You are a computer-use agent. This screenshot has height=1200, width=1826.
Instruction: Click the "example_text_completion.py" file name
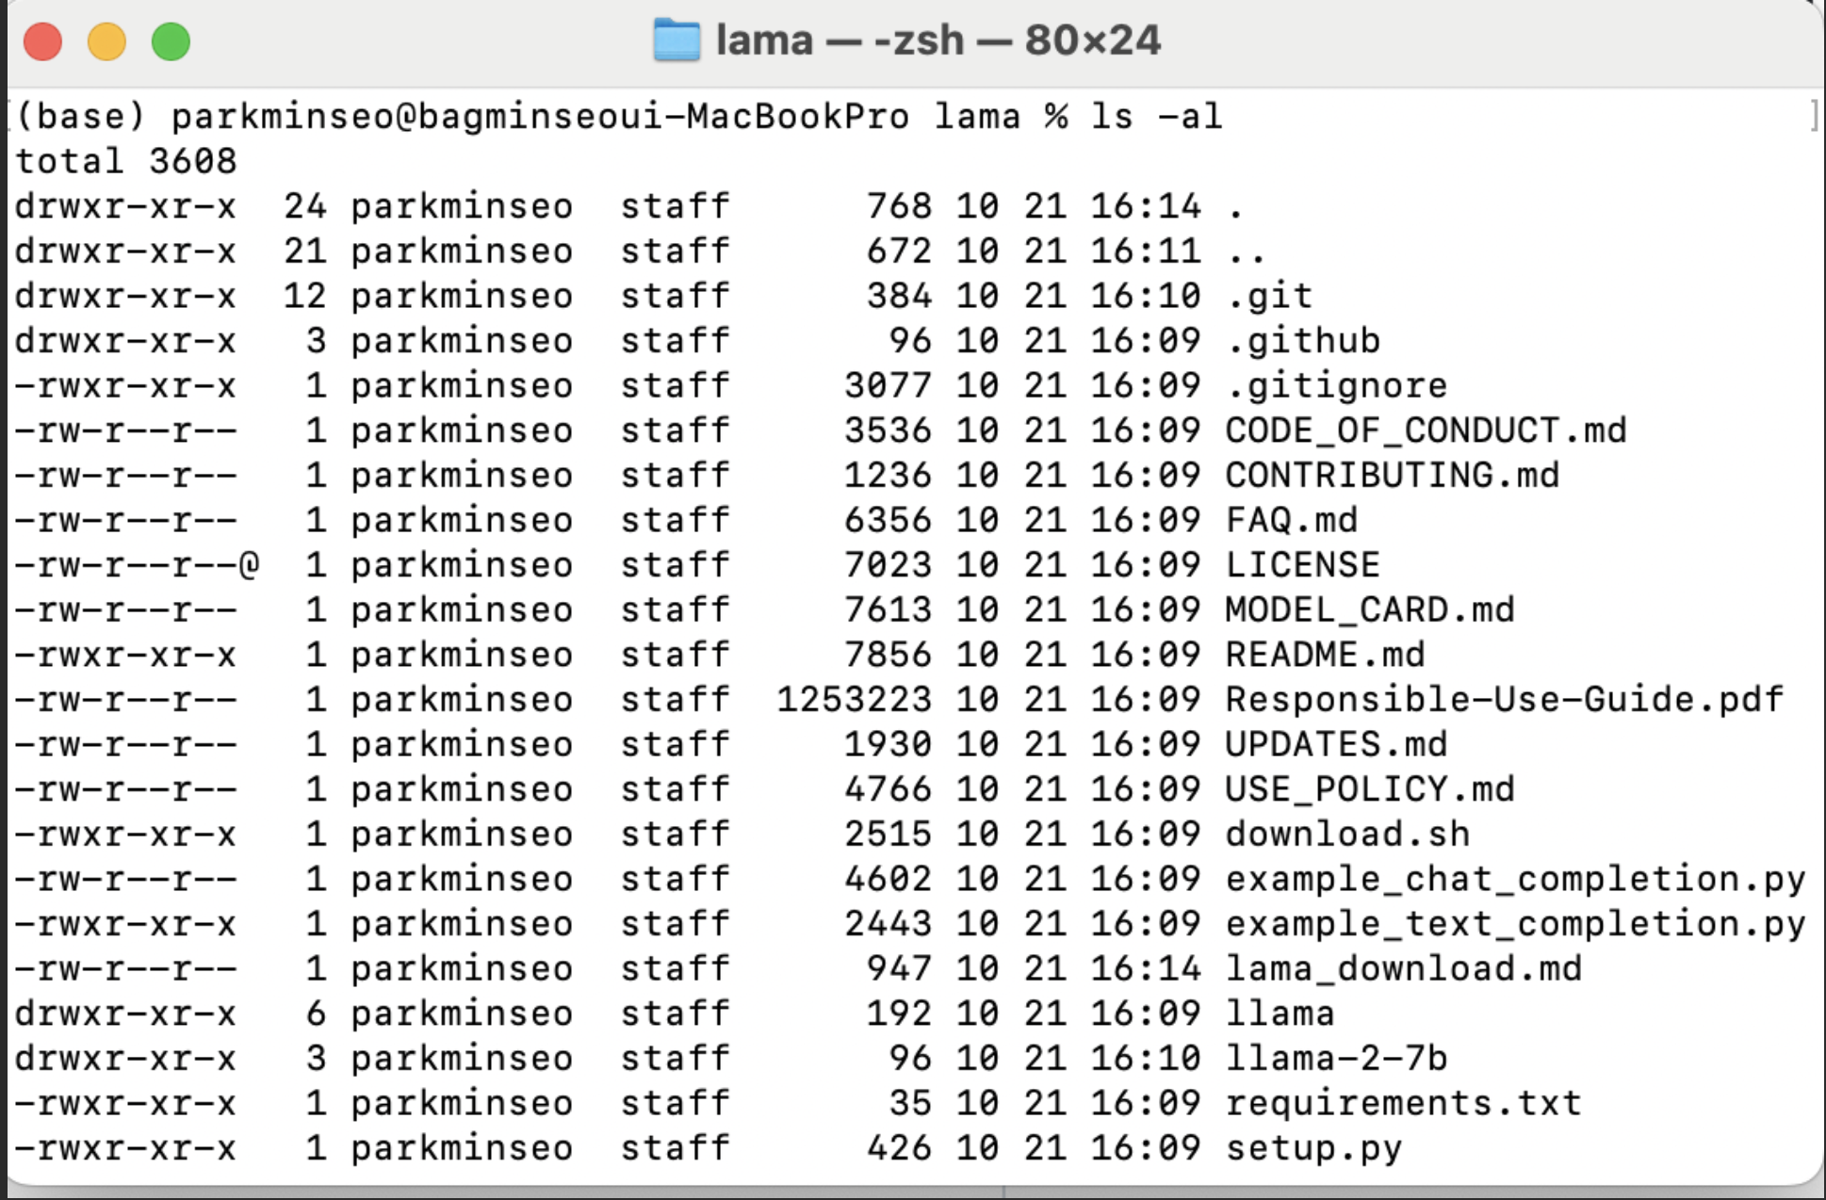[1516, 924]
